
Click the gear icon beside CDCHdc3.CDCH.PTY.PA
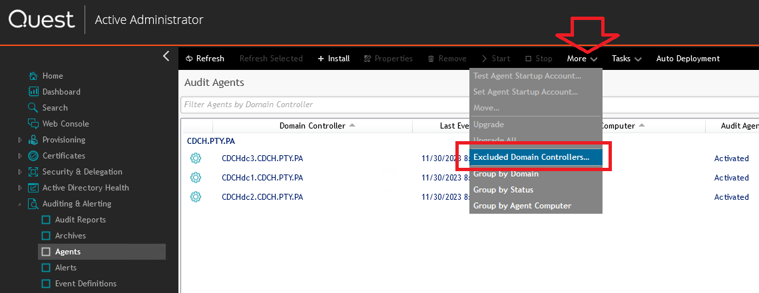(195, 158)
